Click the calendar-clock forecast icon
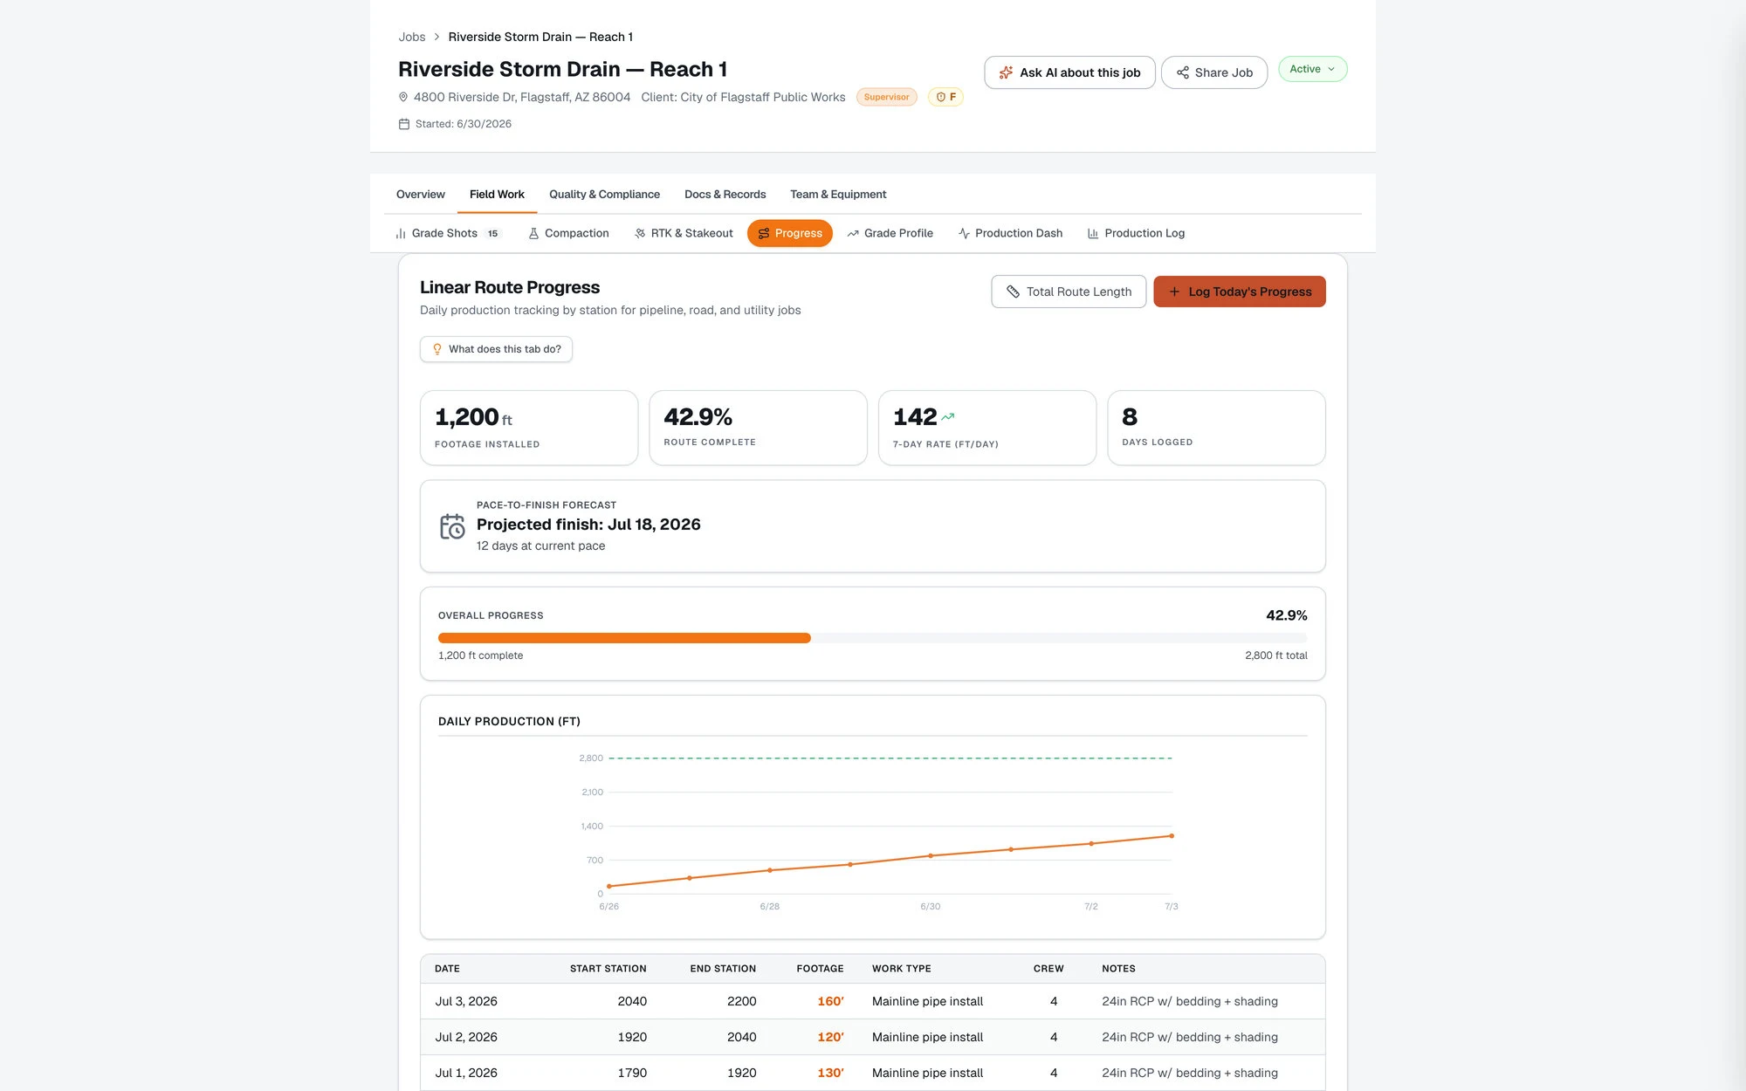The width and height of the screenshot is (1746, 1091). (x=452, y=526)
